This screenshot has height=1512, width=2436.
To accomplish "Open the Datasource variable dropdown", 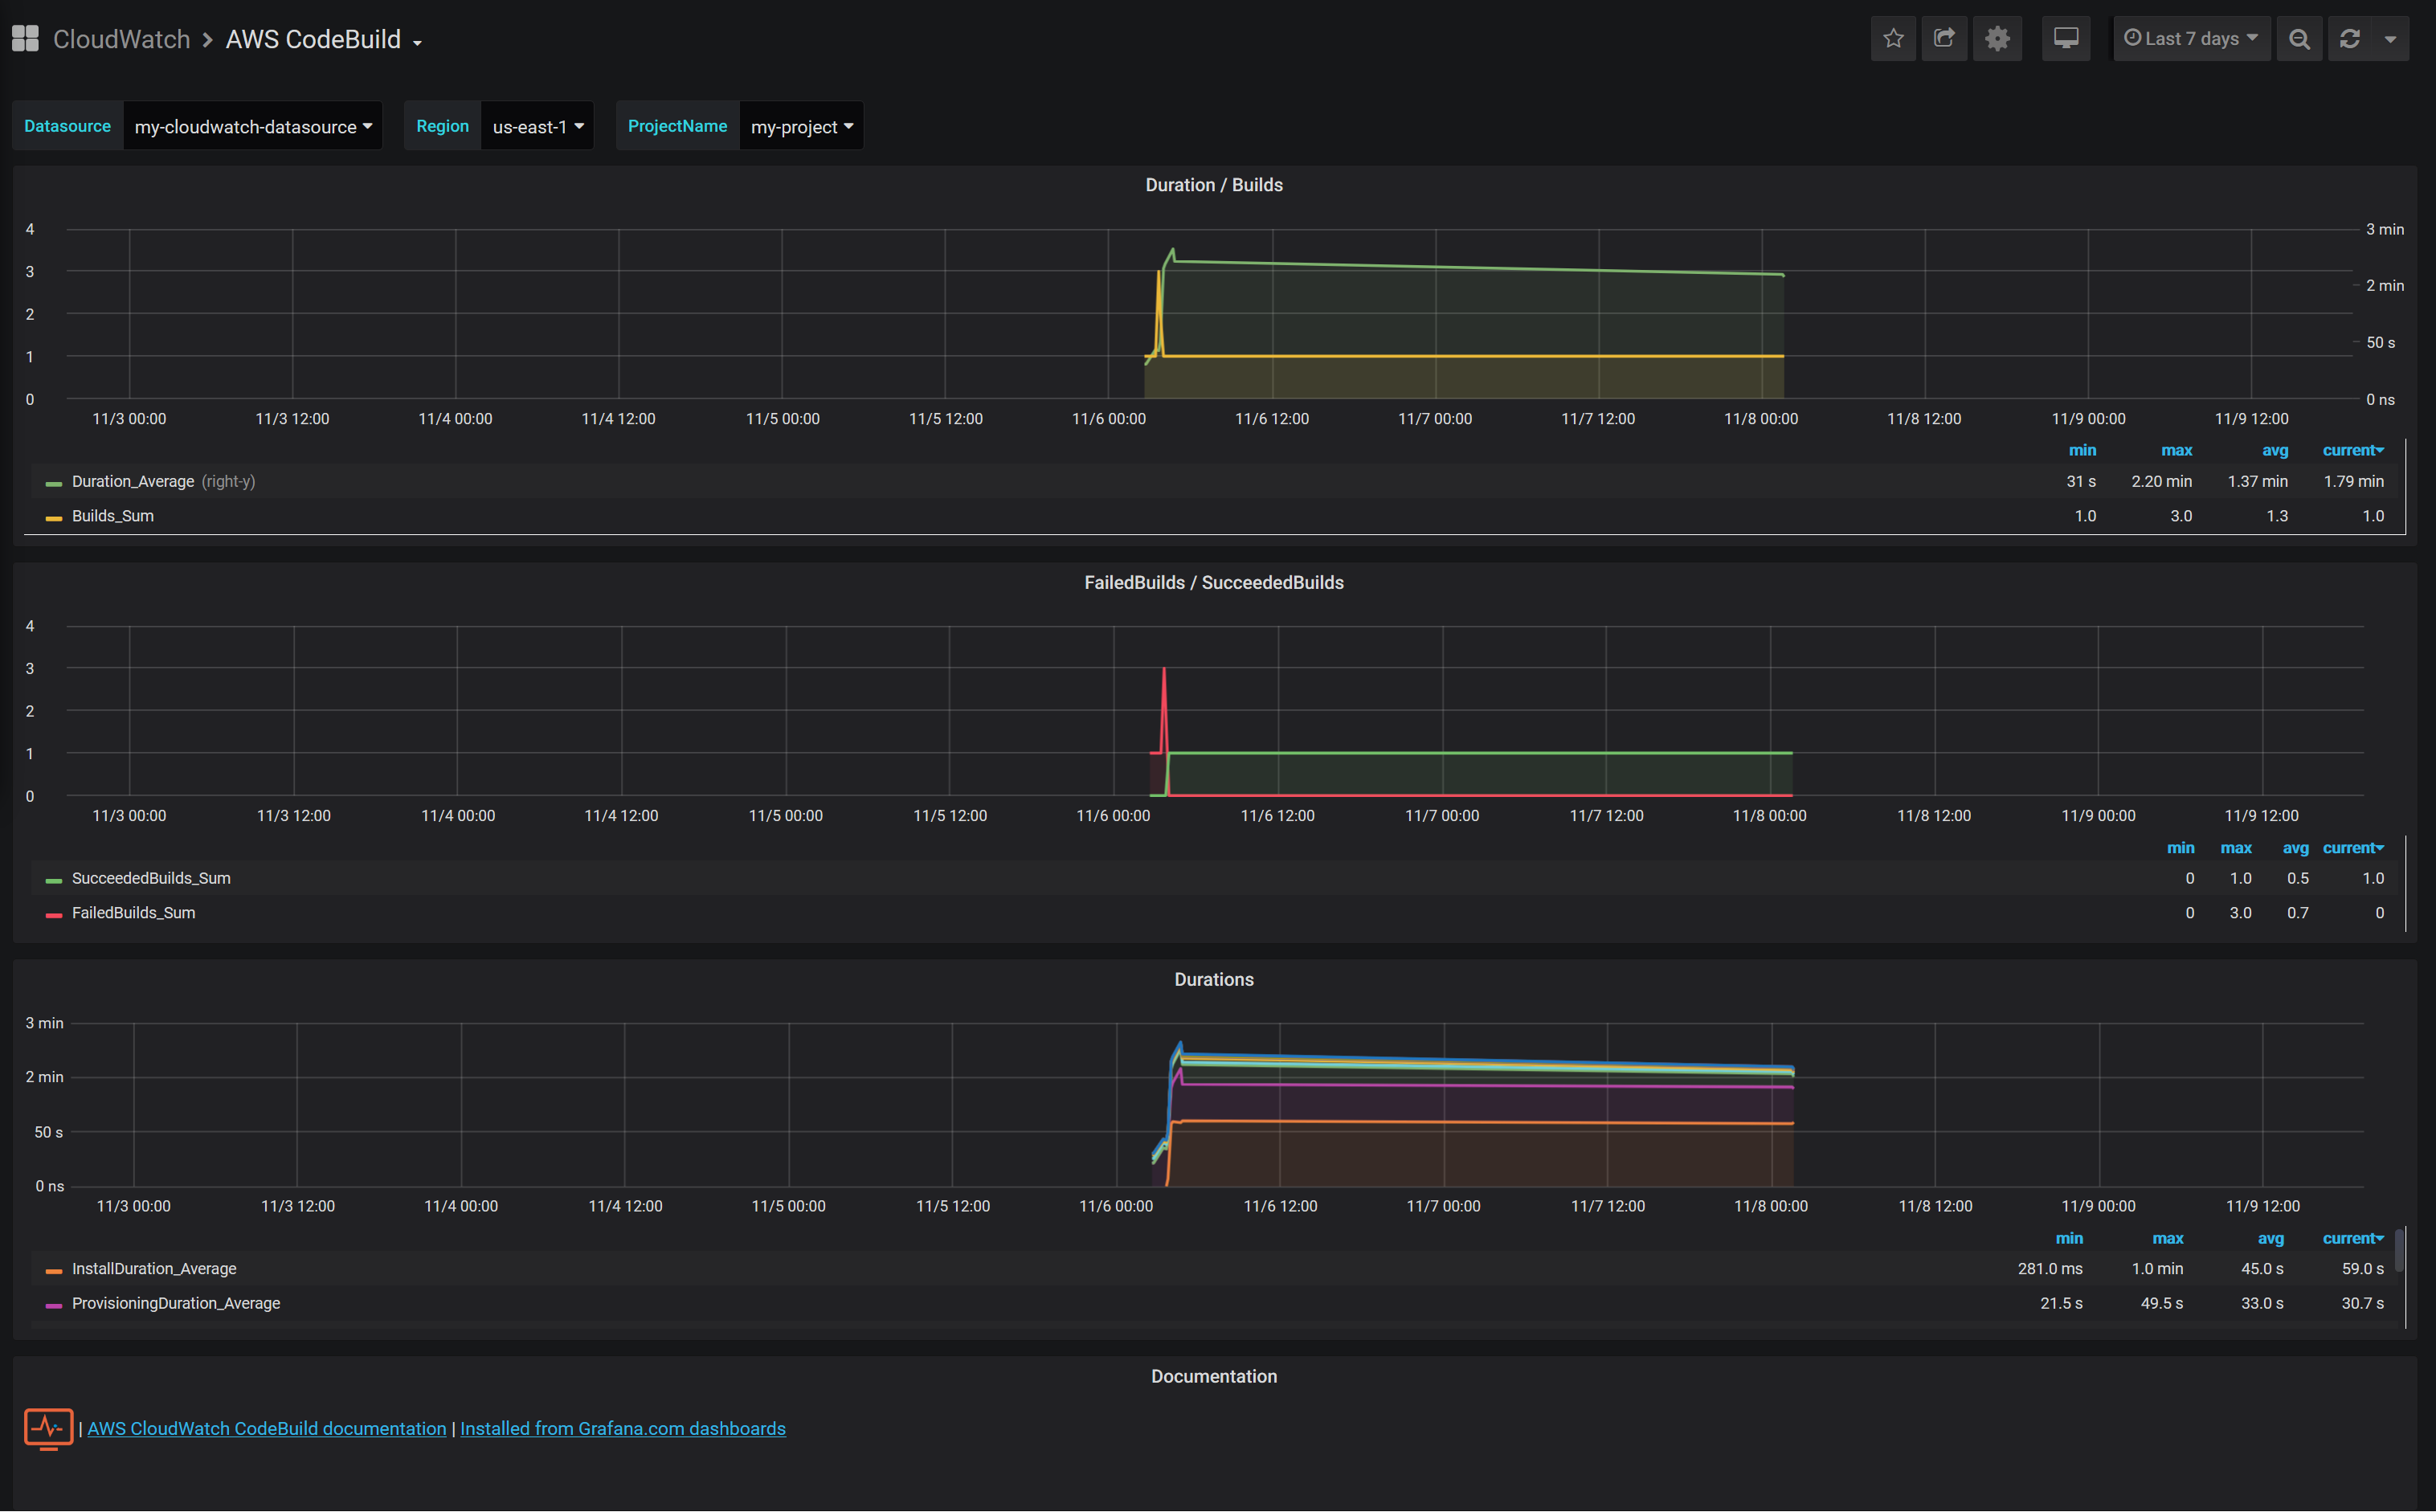I will [252, 127].
